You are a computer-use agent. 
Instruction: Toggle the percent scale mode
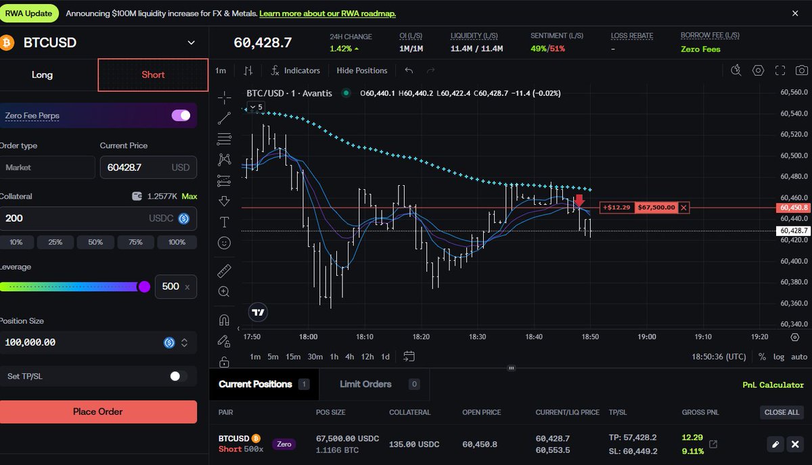point(763,357)
